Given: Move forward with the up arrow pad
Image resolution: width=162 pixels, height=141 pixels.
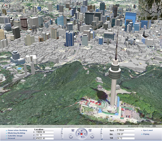Looking at the screenshot, I should click(82, 131).
